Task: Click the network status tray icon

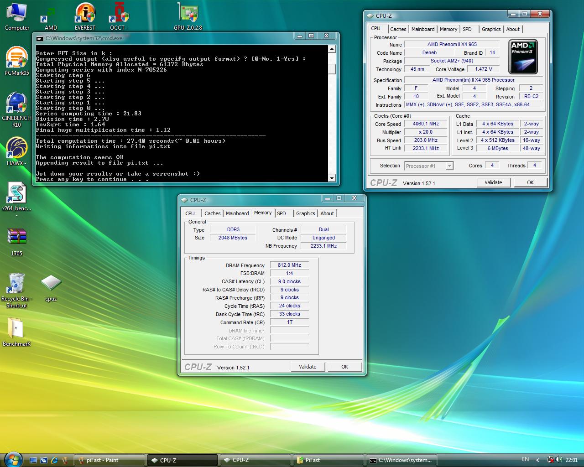Action: click(551, 460)
